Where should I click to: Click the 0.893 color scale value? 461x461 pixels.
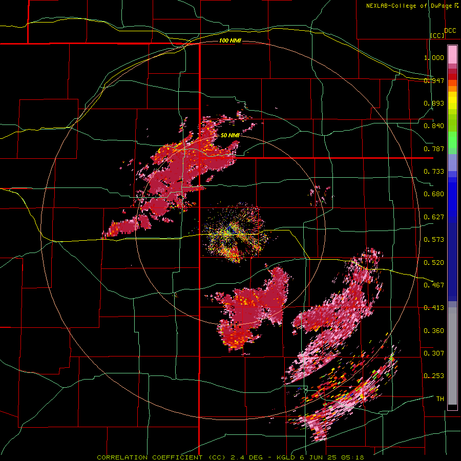point(434,103)
